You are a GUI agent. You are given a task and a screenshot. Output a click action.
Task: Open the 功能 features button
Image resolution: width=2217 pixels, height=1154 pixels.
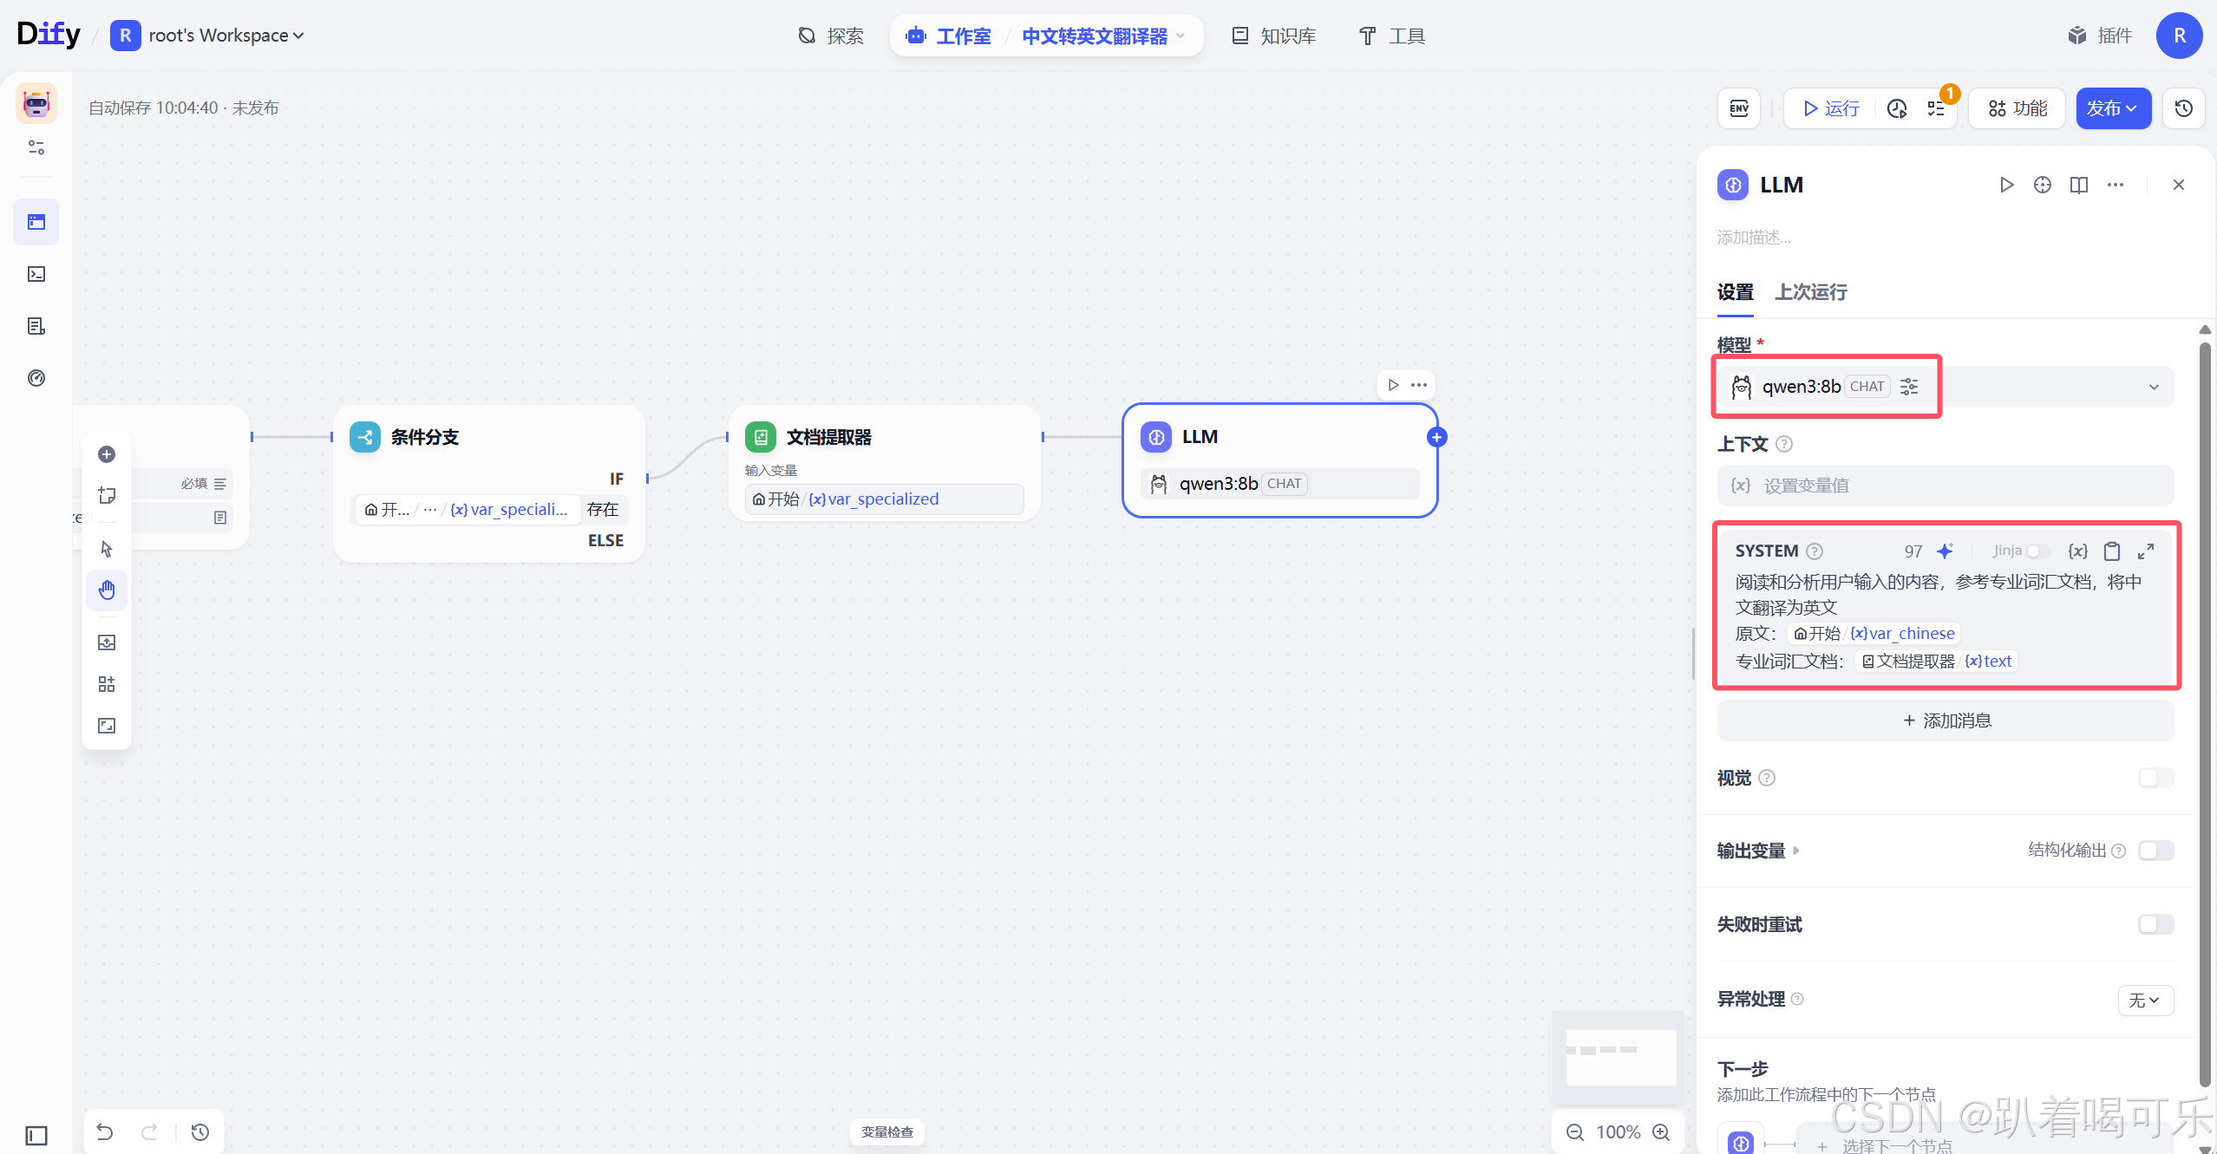2018,108
